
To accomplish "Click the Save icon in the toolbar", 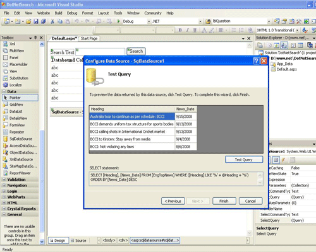I will [x=36, y=21].
